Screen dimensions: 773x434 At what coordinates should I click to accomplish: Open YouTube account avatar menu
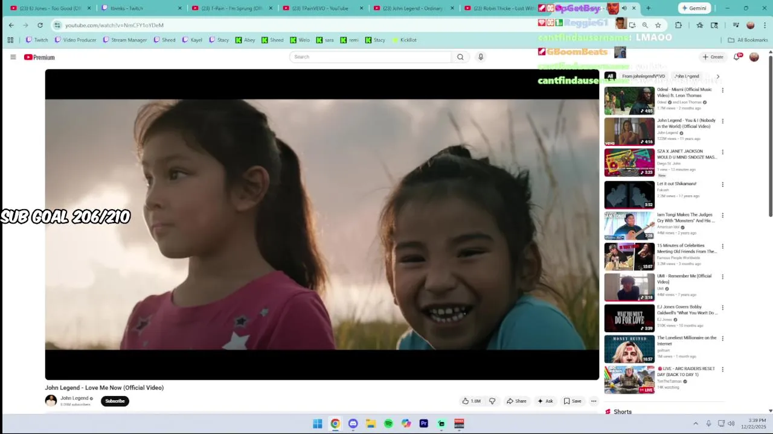click(754, 57)
